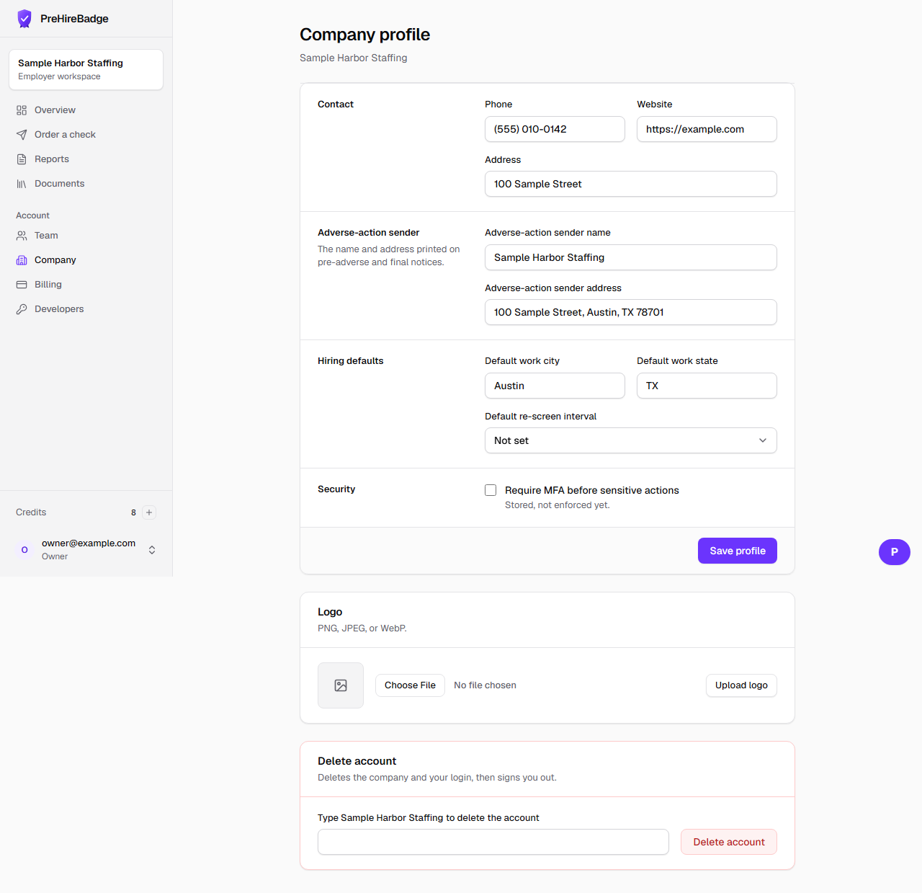Screen dimensions: 922x893
Task: Click the Default work state field
Action: pyautogui.click(x=707, y=386)
